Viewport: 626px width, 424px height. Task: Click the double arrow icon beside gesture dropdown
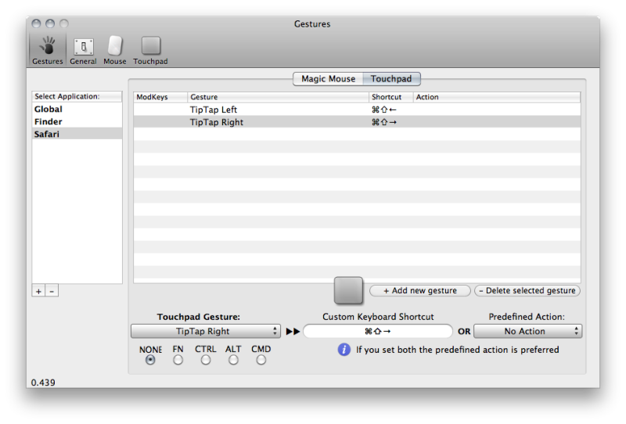click(293, 332)
